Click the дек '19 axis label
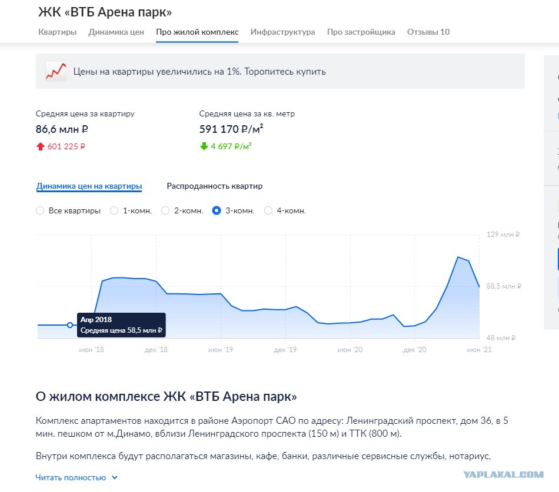The image size is (559, 492). tap(285, 350)
